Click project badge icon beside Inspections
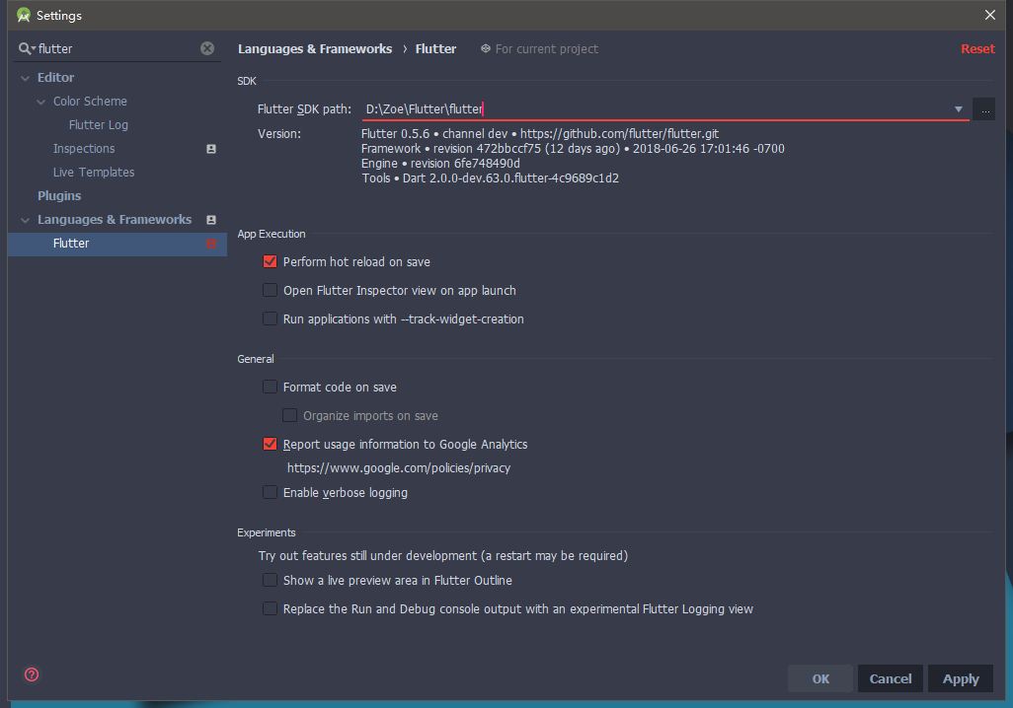Image resolution: width=1013 pixels, height=708 pixels. pyautogui.click(x=210, y=149)
